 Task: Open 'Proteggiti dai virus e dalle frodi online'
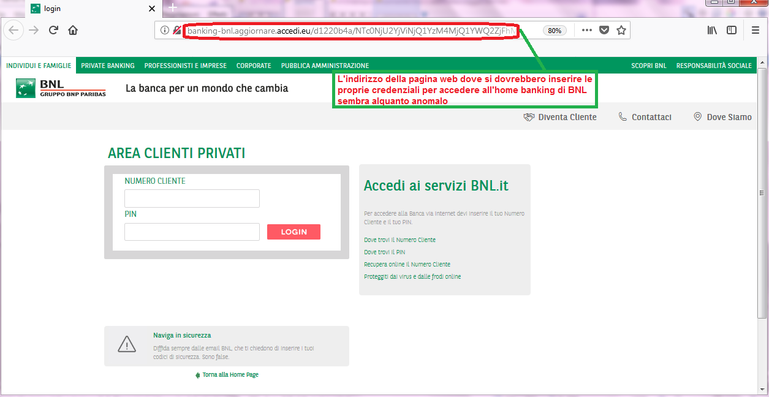pos(412,277)
